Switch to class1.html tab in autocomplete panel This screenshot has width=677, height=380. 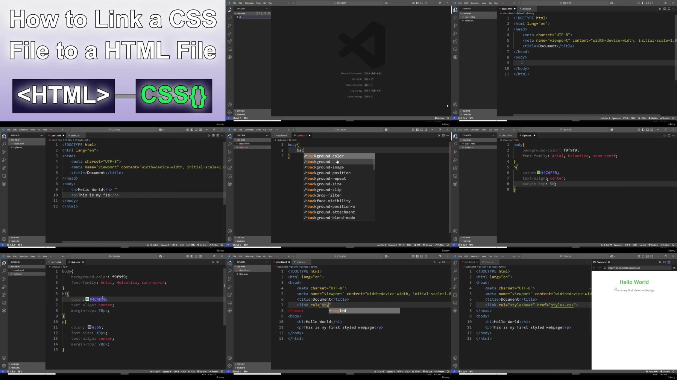coord(281,135)
